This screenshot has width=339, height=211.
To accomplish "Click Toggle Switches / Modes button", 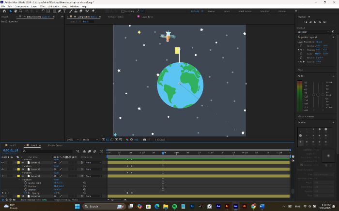I will click(x=66, y=200).
